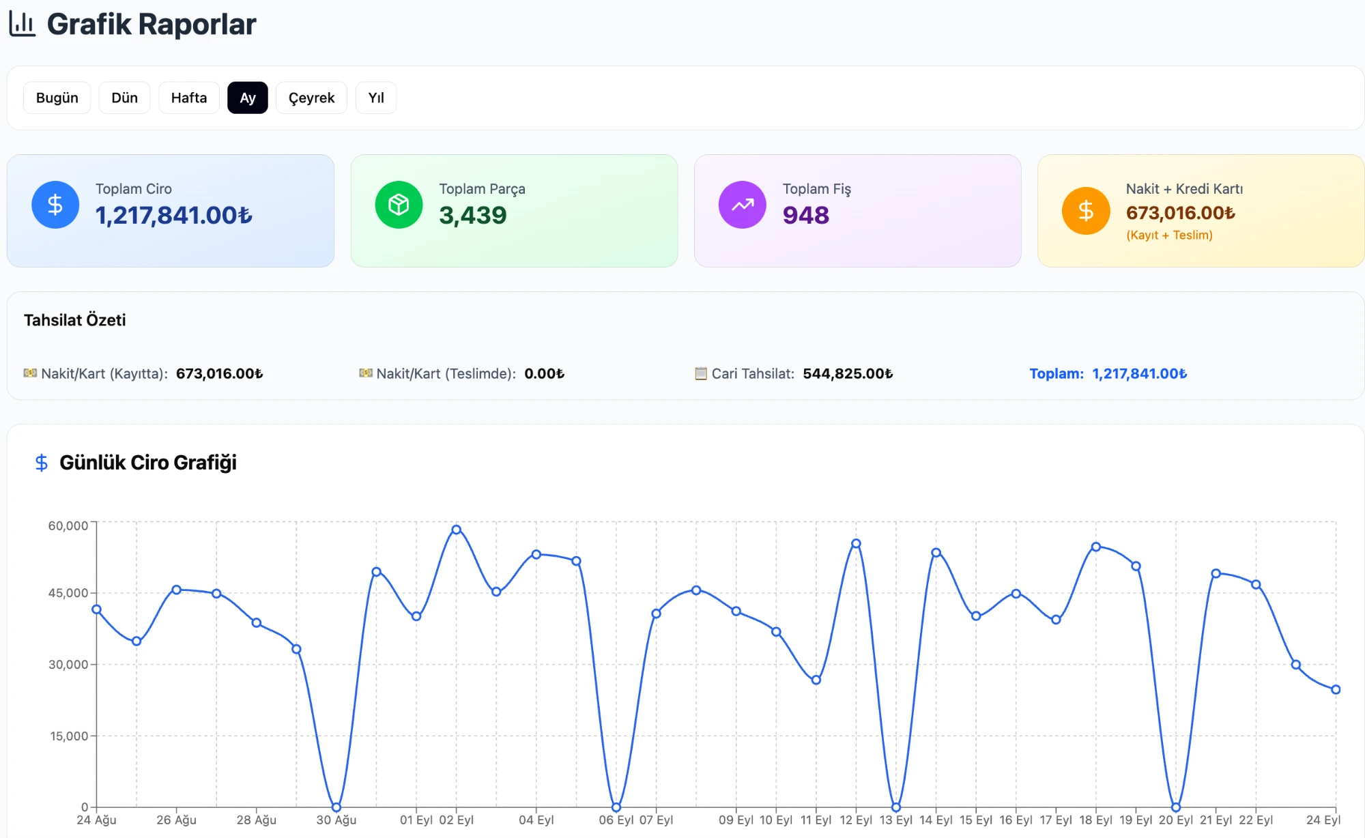This screenshot has width=1365, height=838.
Task: Click the 60,000 y-axis label
Action: [x=68, y=525]
